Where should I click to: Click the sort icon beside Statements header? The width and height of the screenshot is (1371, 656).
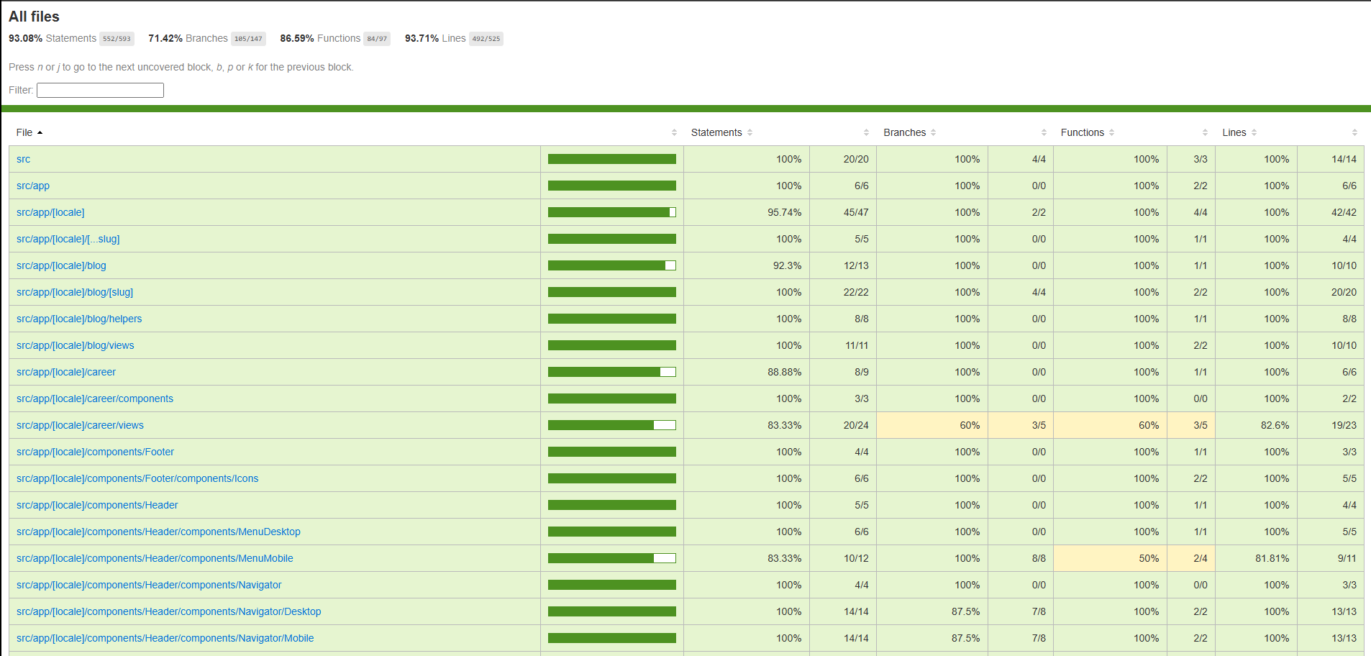coord(751,132)
